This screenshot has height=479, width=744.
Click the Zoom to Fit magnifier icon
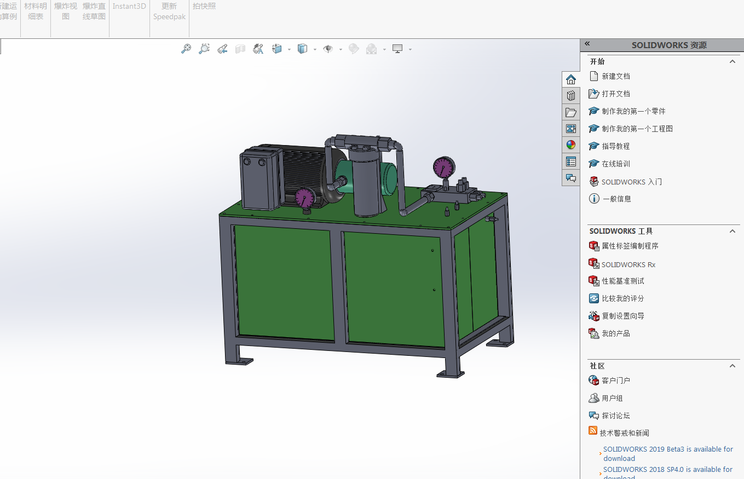(x=186, y=49)
